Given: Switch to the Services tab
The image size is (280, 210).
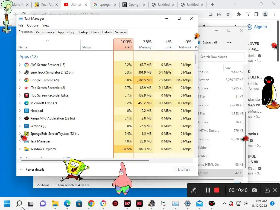Looking at the screenshot, I should (x=121, y=32).
